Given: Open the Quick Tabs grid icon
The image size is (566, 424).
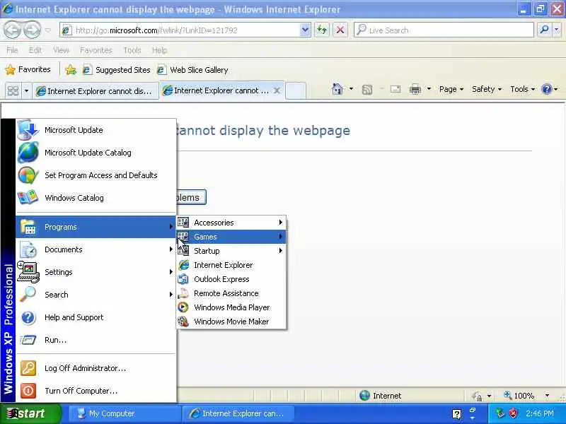Looking at the screenshot, I should (x=13, y=90).
